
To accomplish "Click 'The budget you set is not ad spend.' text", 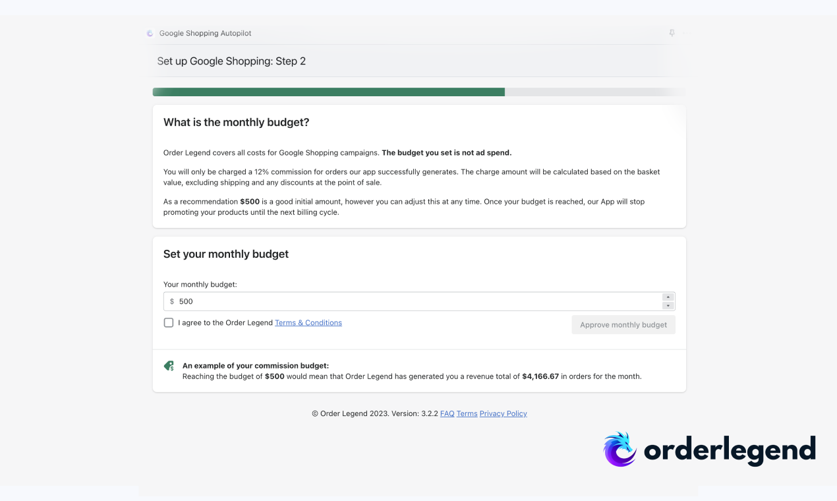I will click(447, 153).
